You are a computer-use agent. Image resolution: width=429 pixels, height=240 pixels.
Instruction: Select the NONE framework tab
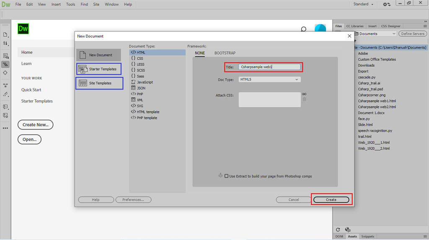(200, 53)
